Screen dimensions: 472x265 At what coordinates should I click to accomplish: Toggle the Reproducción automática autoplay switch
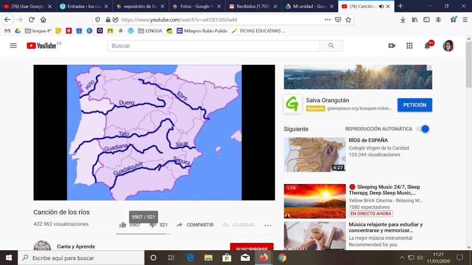point(422,129)
